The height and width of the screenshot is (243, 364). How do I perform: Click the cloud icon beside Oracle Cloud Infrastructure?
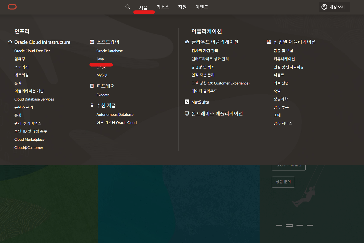10,42
